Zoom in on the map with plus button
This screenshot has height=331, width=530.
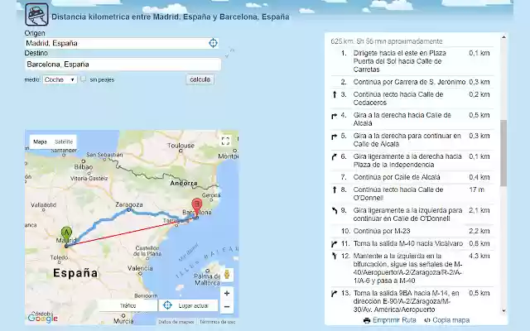[x=227, y=293]
